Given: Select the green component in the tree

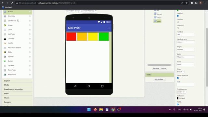Looking at the screenshot, I should coord(157,21).
